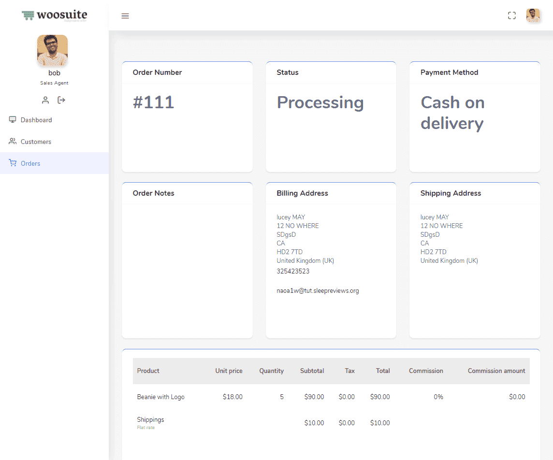553x460 pixels.
Task: Click the Orders cart icon
Action: (x=13, y=163)
